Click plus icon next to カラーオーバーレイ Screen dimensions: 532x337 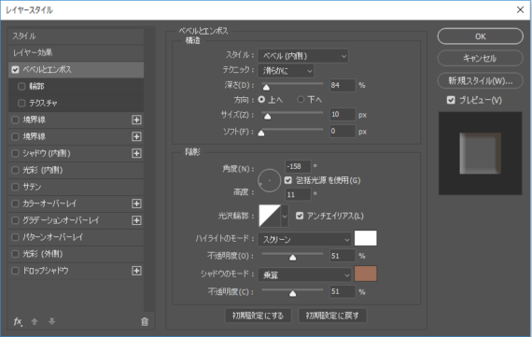click(136, 204)
